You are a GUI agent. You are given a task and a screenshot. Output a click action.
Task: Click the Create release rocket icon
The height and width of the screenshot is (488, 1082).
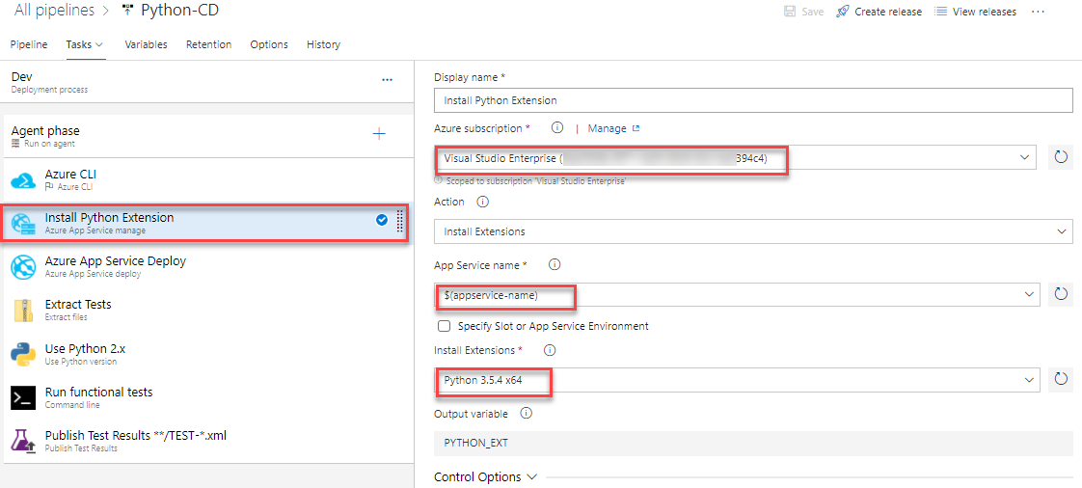click(843, 12)
